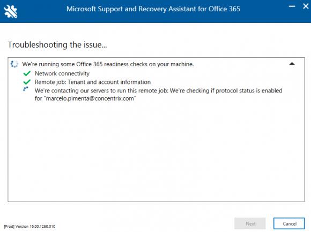Click the grayed-out Next button
Screen dimensions: 311x232
pos(250,223)
